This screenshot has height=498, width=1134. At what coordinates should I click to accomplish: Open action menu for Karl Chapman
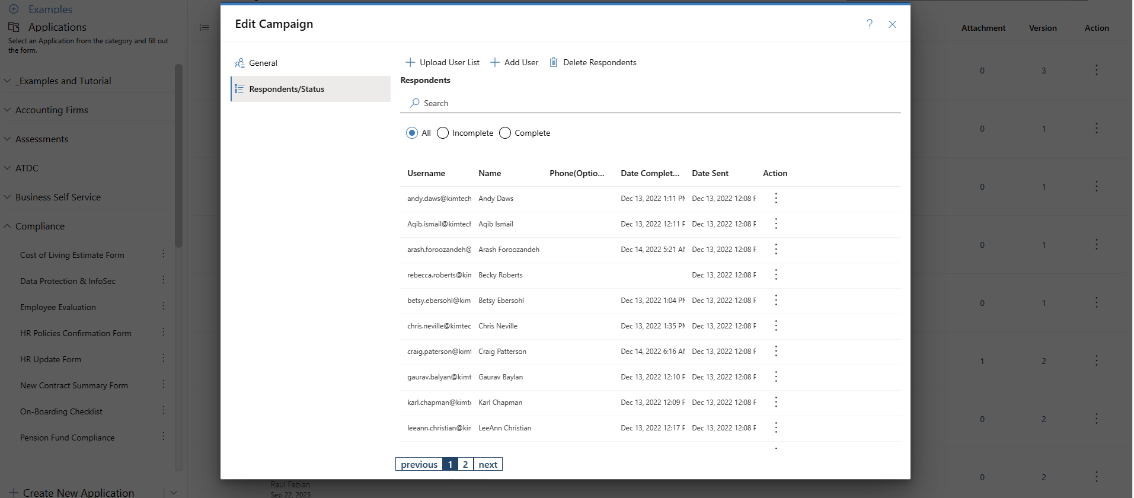pos(776,402)
